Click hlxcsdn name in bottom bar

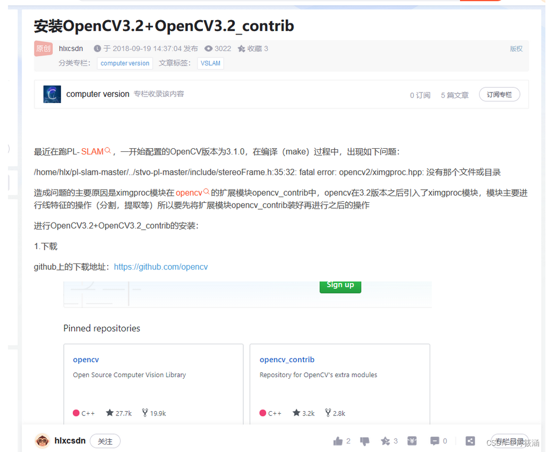(x=70, y=441)
